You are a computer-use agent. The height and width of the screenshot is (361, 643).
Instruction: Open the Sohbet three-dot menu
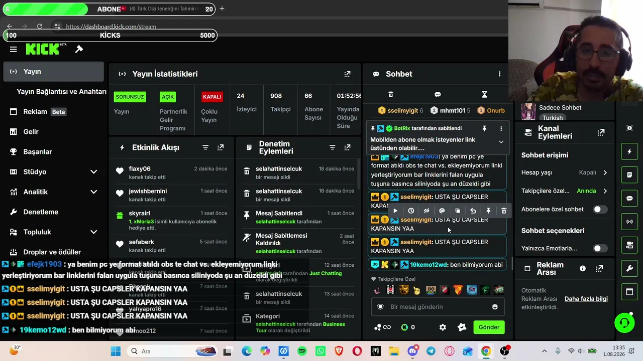(x=499, y=74)
